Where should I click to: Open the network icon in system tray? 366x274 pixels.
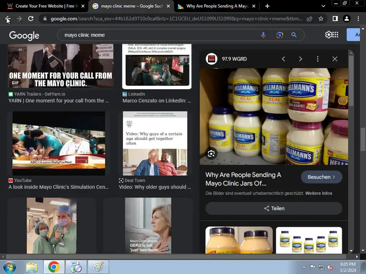(321, 268)
